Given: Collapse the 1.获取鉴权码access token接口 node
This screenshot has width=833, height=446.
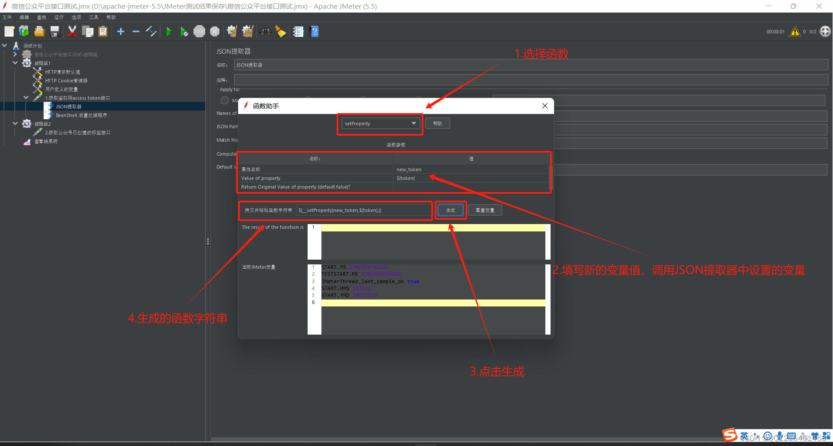Looking at the screenshot, I should tap(26, 98).
